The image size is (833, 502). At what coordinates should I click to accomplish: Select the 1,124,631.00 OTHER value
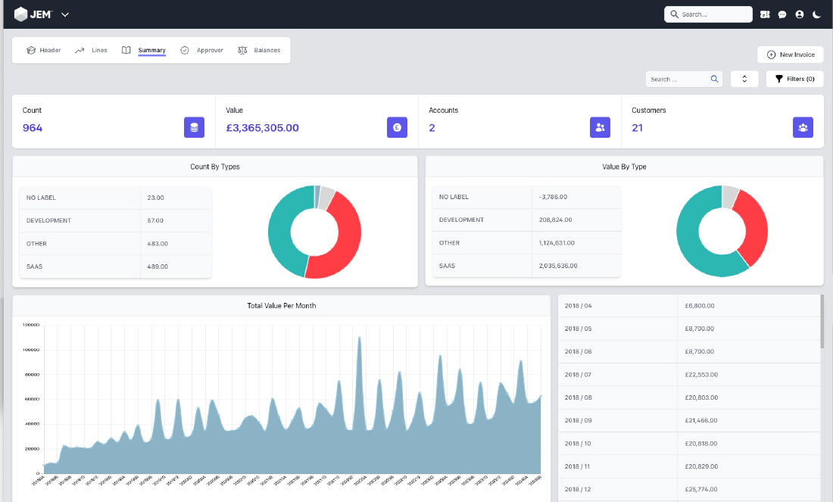(x=557, y=243)
